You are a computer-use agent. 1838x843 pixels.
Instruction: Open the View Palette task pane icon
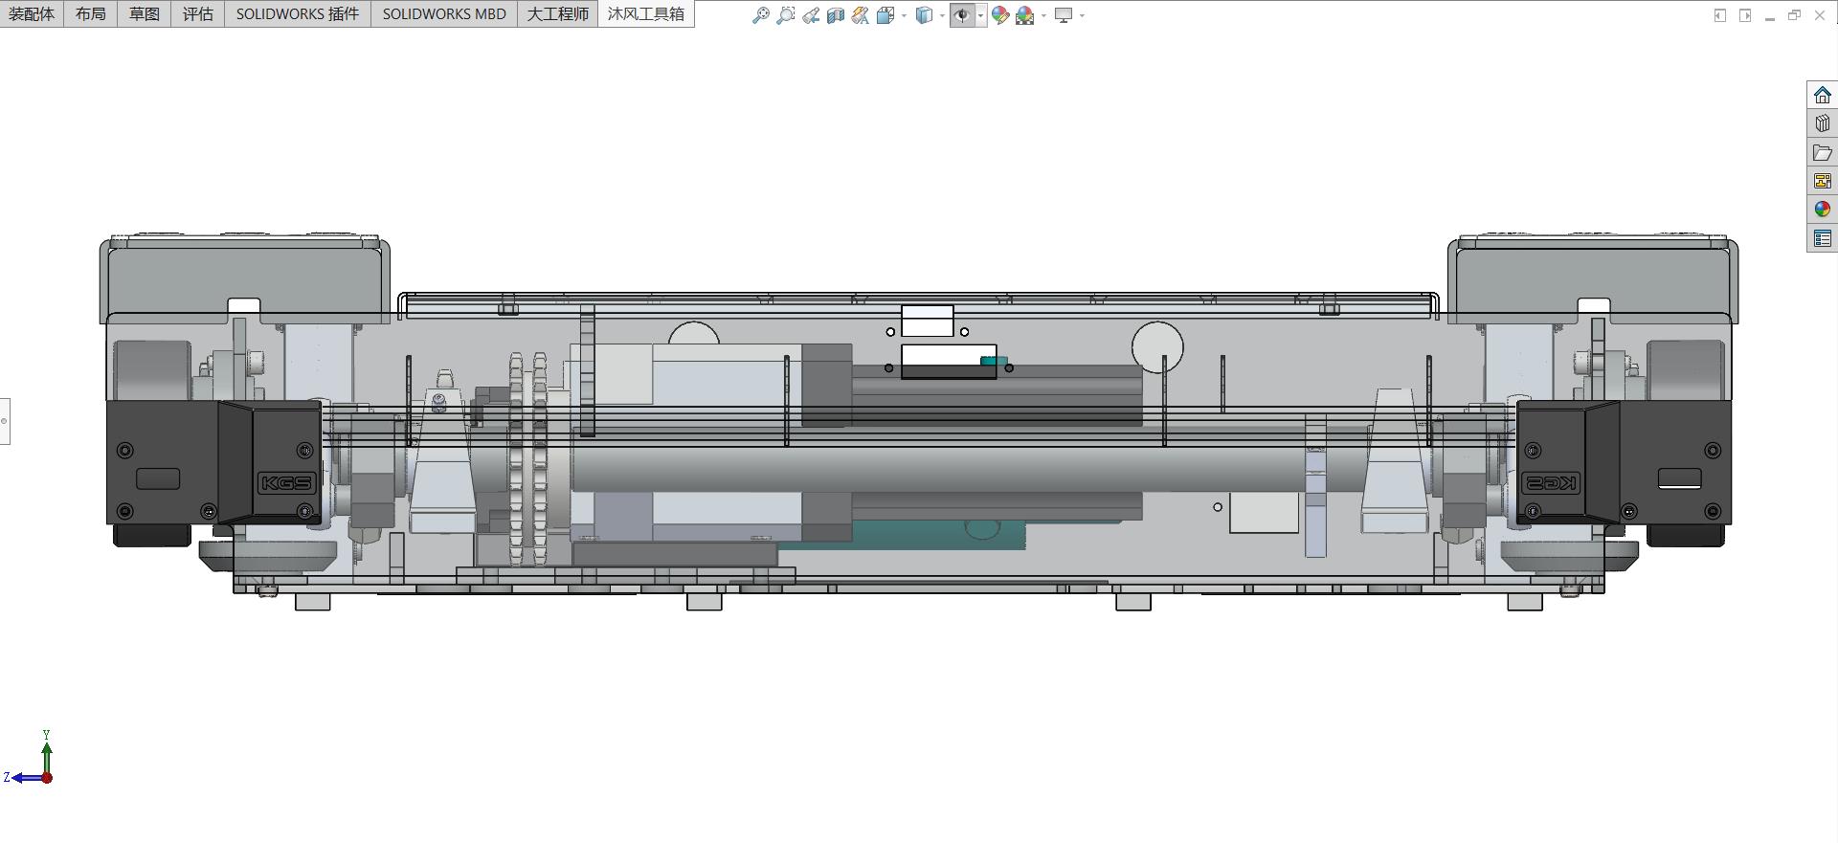[1823, 181]
